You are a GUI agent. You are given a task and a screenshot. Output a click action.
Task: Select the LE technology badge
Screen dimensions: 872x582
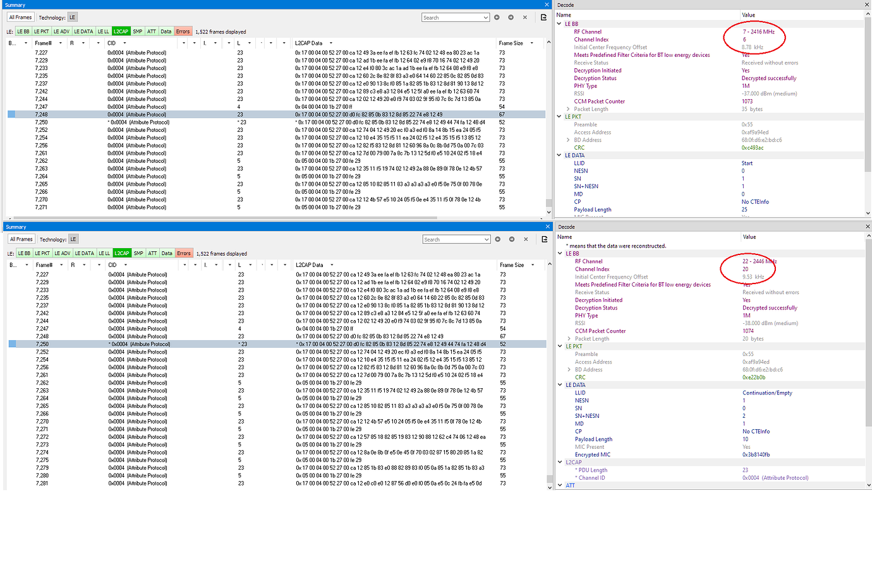pyautogui.click(x=73, y=17)
